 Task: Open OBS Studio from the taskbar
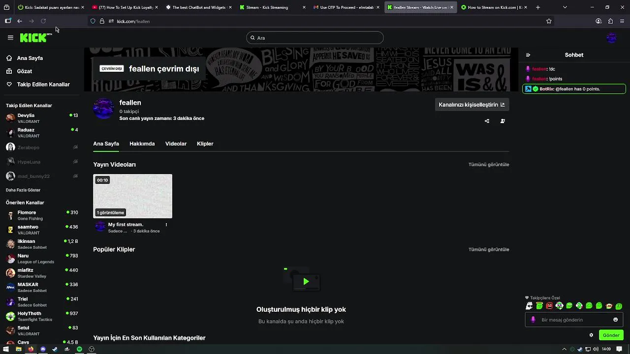tap(92, 349)
